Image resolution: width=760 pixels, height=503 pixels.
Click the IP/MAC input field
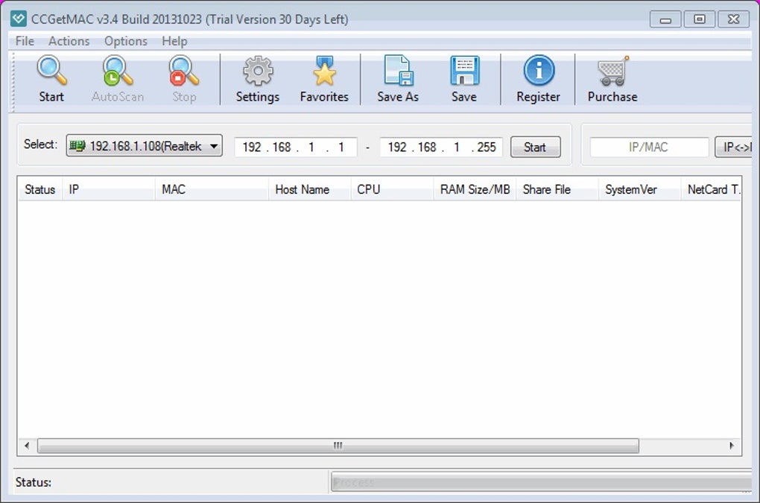tap(649, 147)
